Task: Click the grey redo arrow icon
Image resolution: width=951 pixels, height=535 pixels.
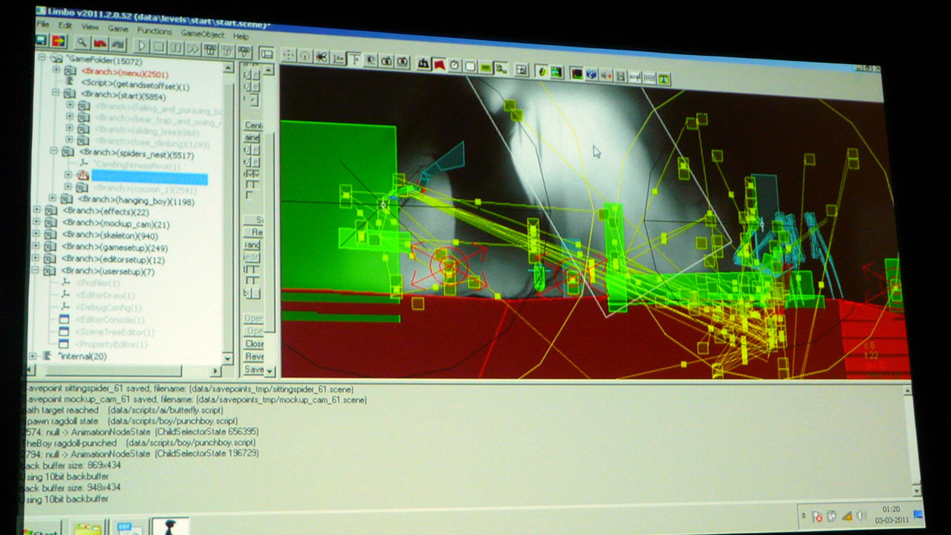Action: (x=117, y=45)
